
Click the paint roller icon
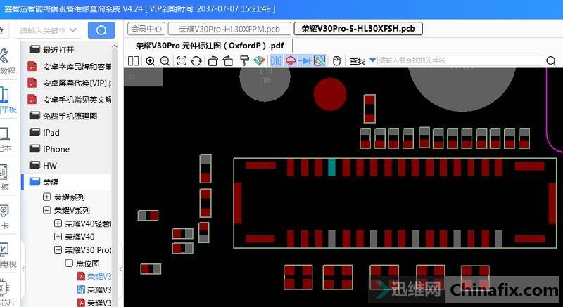pos(244,61)
